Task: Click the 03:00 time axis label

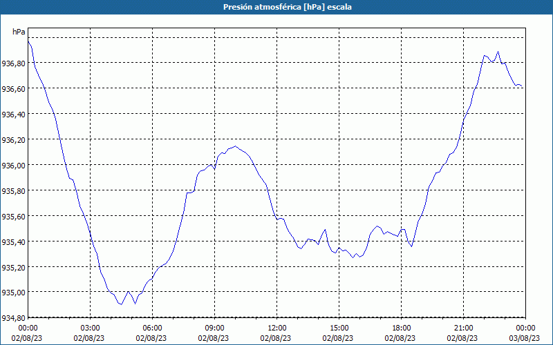Action: pyautogui.click(x=91, y=328)
